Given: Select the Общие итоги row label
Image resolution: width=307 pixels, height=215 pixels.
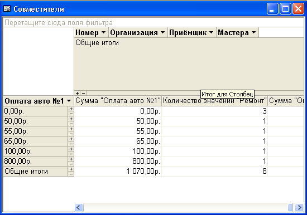Looking at the screenshot, I should click(x=36, y=172).
